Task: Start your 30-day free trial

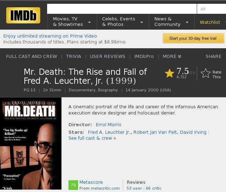Action: pos(193,38)
